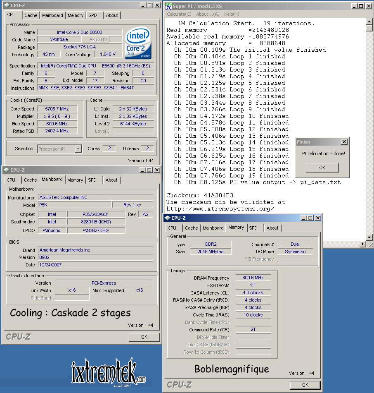Click the Super PI vertical scrollbar thumb
Screen dimensions: 374x393
click(x=369, y=28)
